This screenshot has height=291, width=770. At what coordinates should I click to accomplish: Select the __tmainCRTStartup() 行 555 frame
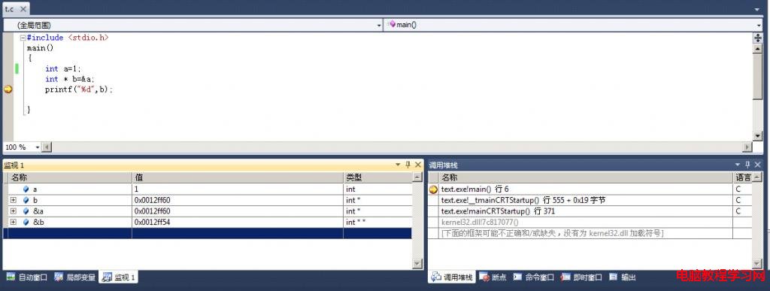point(590,200)
